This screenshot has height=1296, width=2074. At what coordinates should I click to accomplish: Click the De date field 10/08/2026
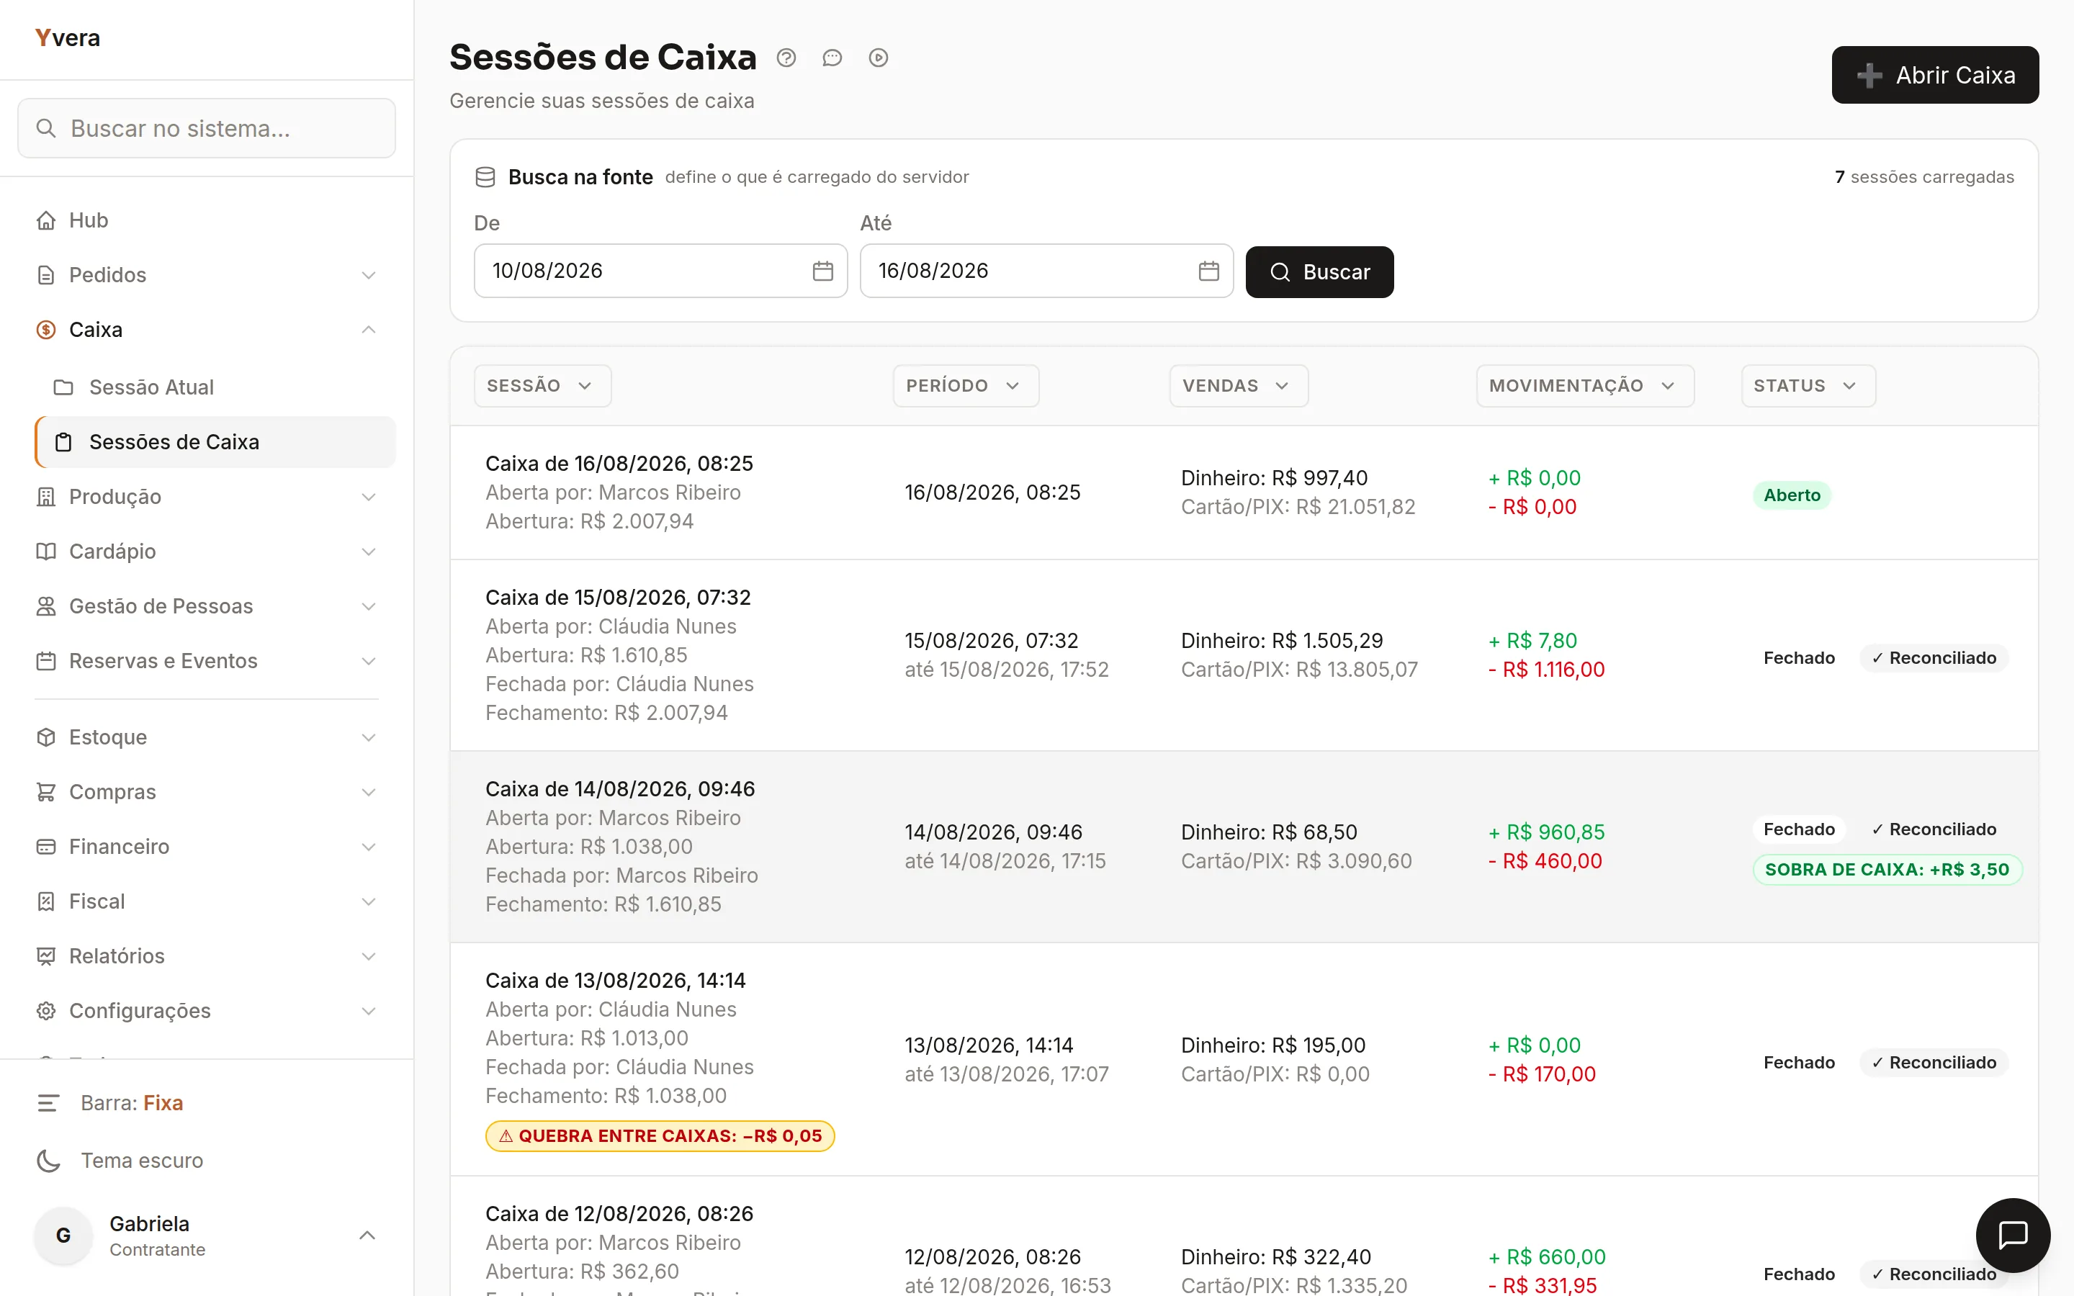point(661,271)
